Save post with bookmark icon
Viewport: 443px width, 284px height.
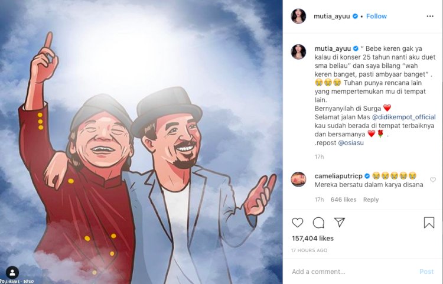[429, 223]
